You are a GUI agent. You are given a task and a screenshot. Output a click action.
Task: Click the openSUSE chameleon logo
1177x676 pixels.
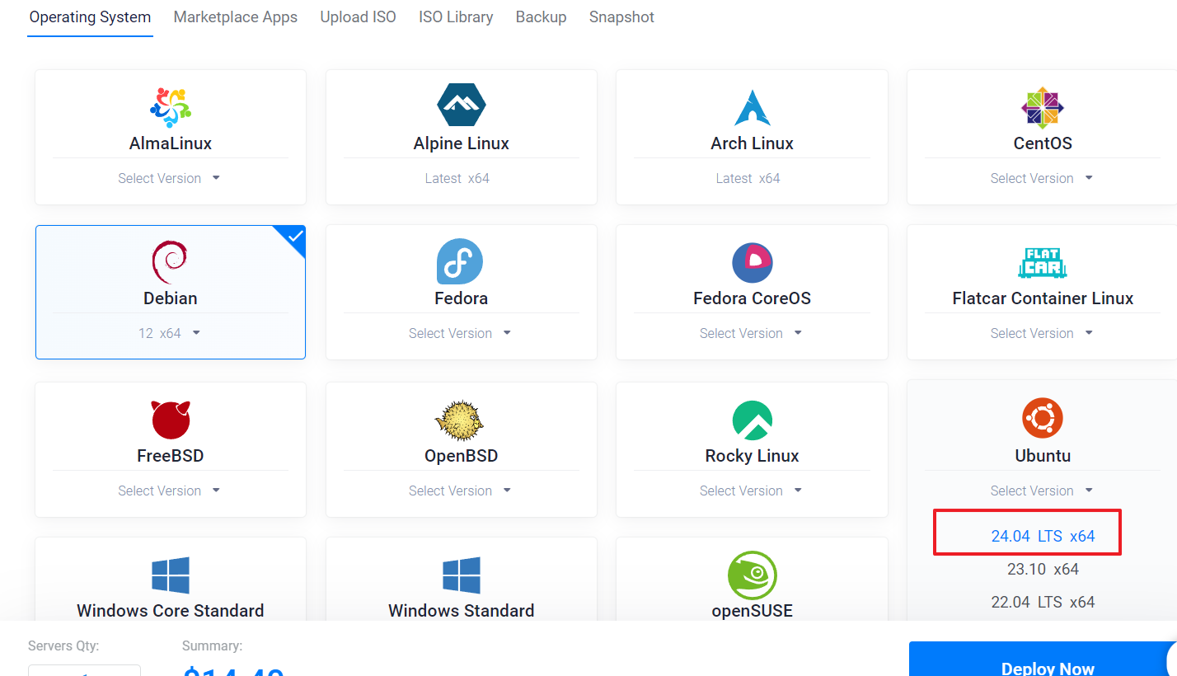pyautogui.click(x=753, y=575)
